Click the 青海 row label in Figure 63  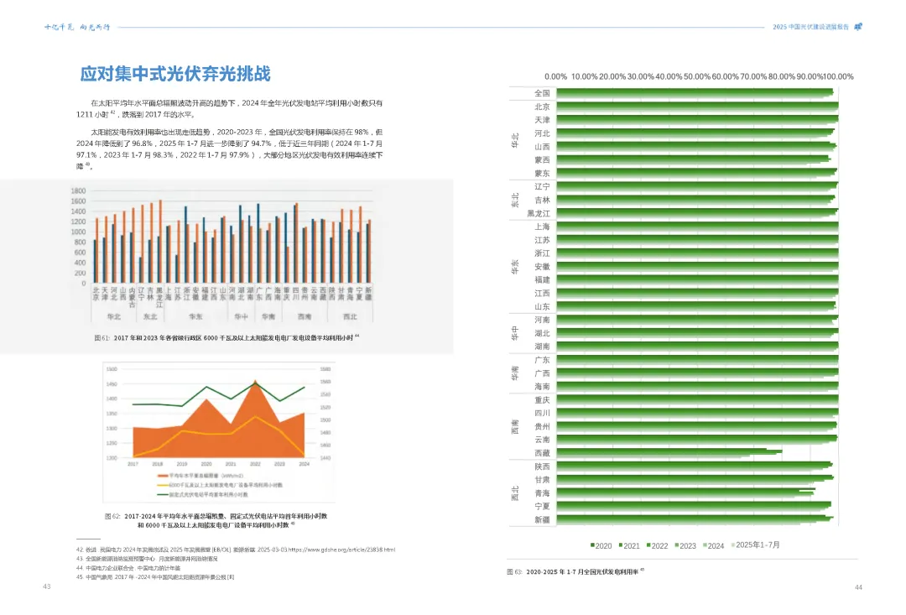click(x=542, y=493)
